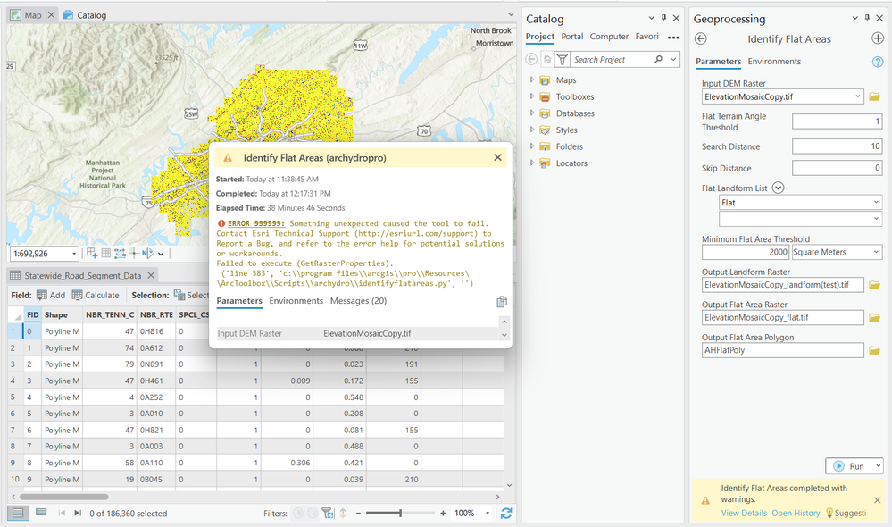Click the Catalog pane back arrow
The width and height of the screenshot is (892, 527).
[x=531, y=59]
